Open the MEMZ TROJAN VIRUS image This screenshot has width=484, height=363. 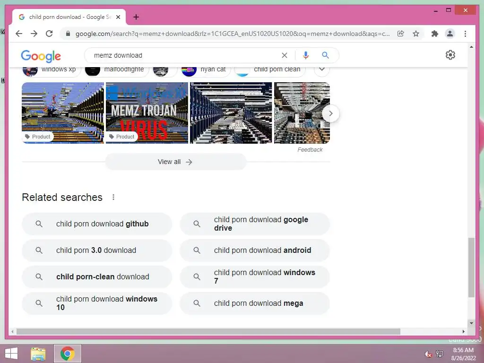click(147, 112)
